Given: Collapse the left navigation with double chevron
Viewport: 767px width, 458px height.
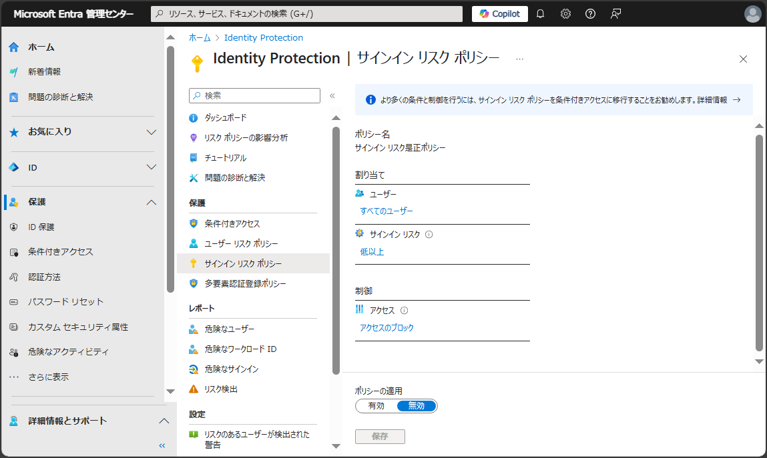Looking at the screenshot, I should (162, 445).
